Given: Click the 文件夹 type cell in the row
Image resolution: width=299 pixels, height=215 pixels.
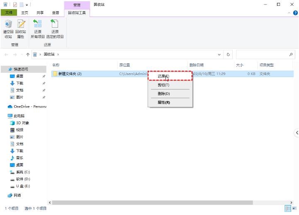Looking at the screenshot, I should 265,74.
